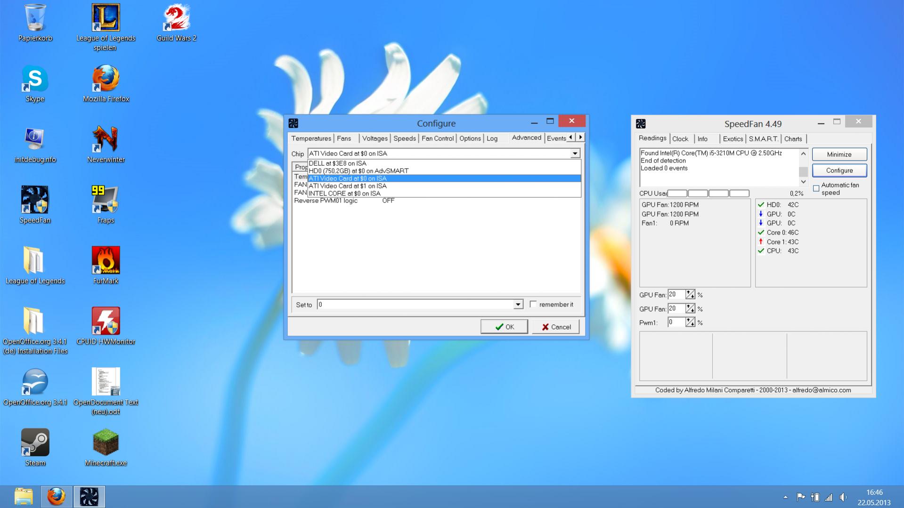
Task: Select the Fraps desktop shortcut
Action: (106, 205)
